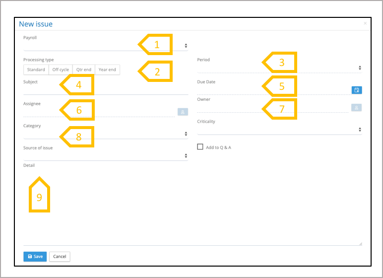Select the Standard processing type
This screenshot has height=278, width=383.
tap(36, 70)
